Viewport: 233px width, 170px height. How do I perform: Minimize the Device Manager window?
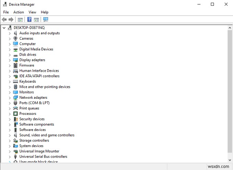point(199,4)
